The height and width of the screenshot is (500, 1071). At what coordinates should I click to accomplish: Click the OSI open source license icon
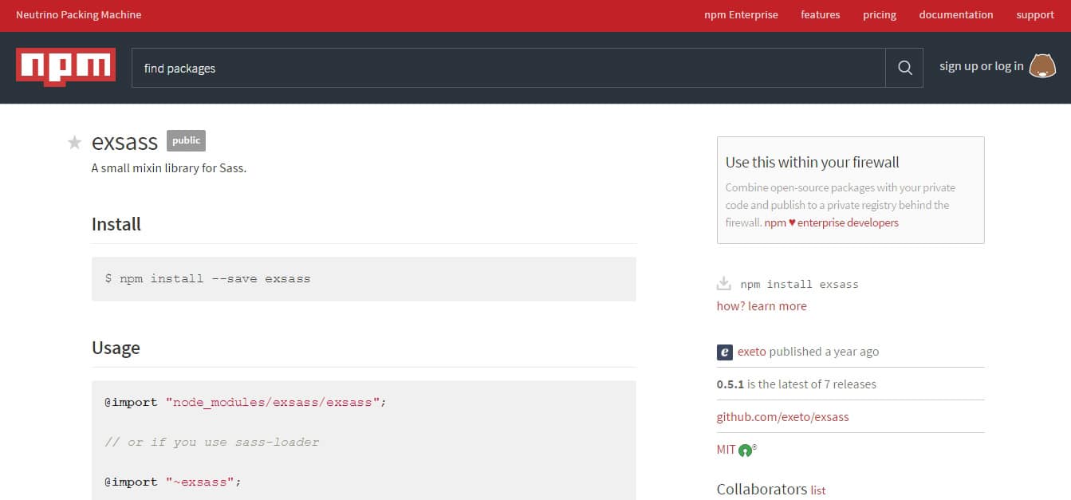(x=746, y=450)
